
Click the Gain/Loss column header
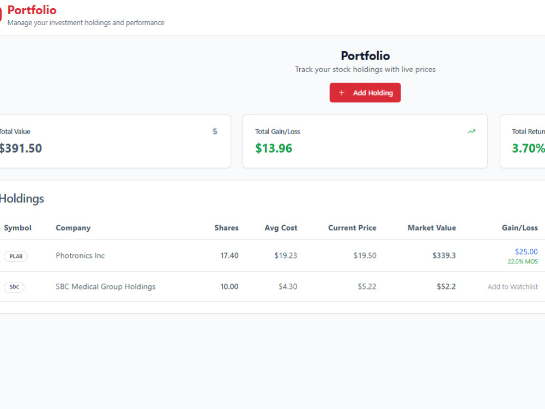[x=519, y=228]
